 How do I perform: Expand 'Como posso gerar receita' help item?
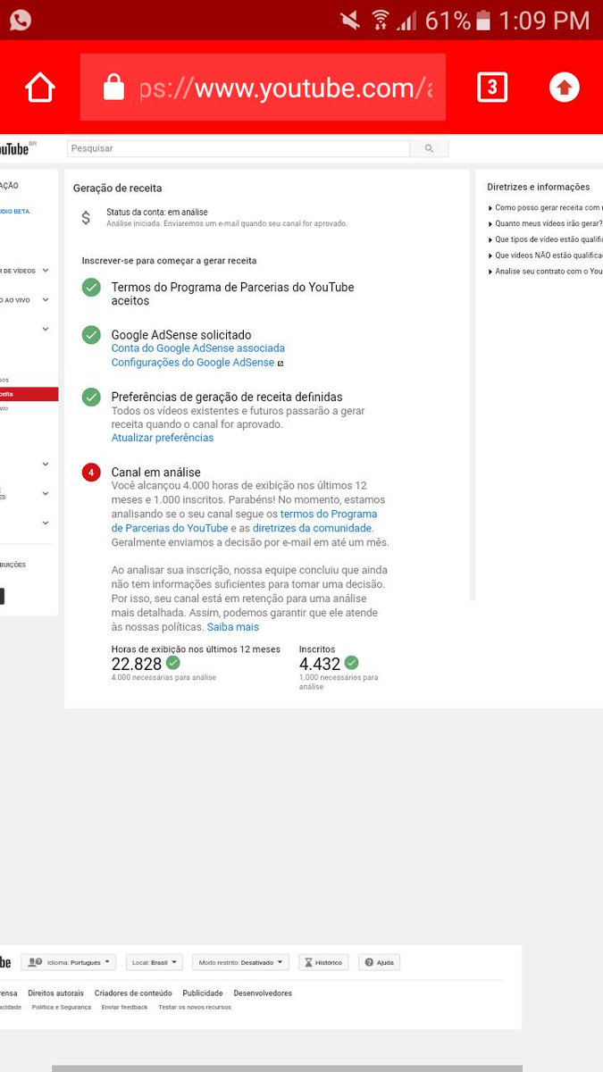coord(545,207)
